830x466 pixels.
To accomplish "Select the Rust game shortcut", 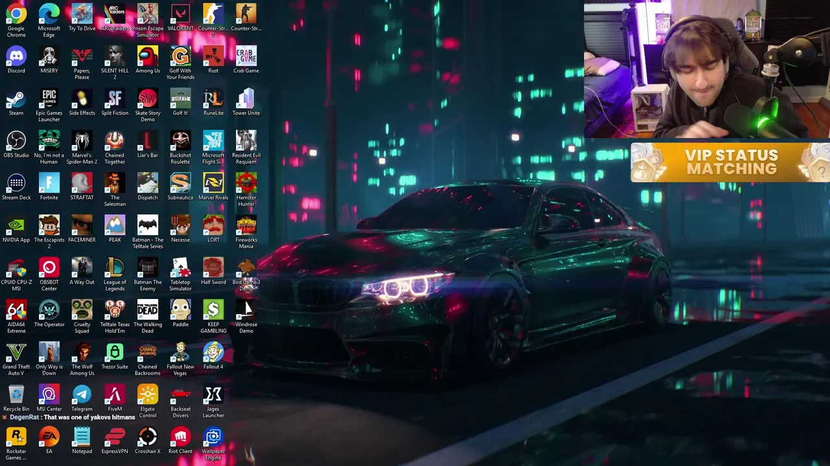I will point(213,60).
